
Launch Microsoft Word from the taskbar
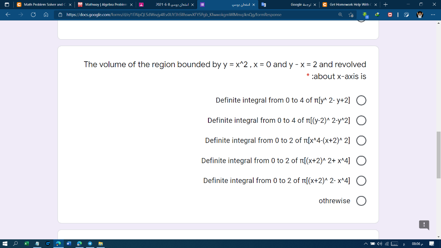(69, 244)
